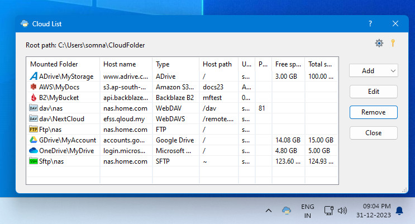
Task: Open the Add button dropdown arrow
Action: coord(393,71)
